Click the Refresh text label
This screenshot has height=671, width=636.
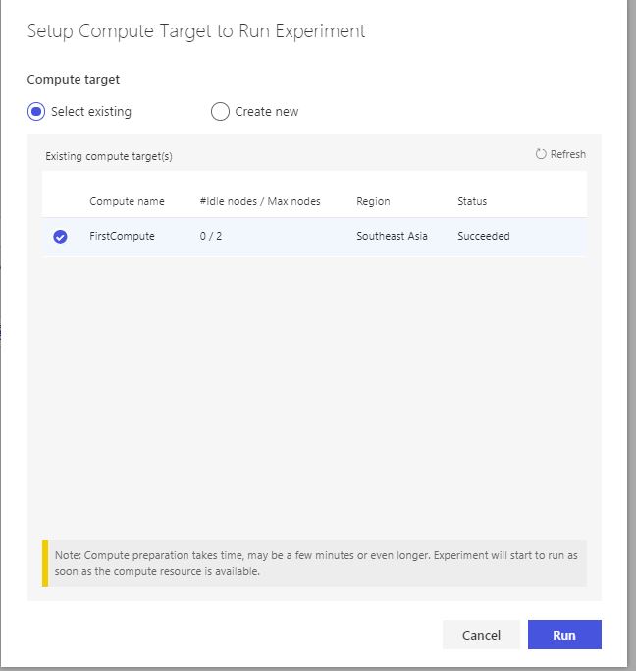568,154
